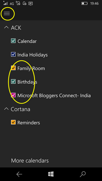Tap the signal strength bars icon

pos(6,3)
